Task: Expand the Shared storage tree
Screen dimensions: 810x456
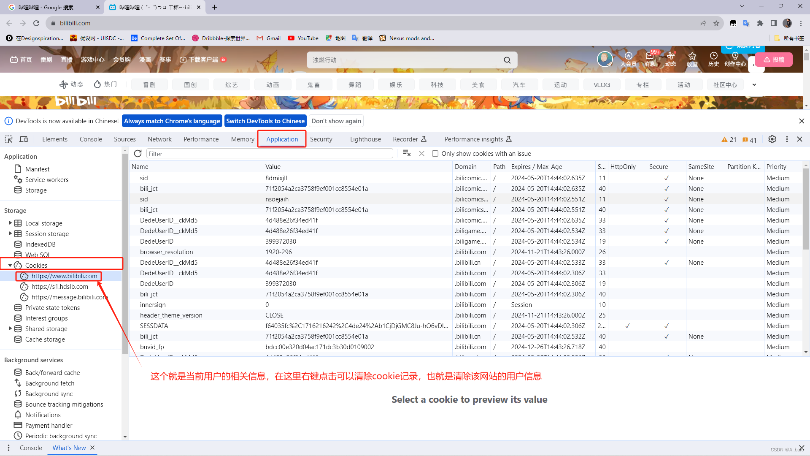Action: pyautogui.click(x=10, y=328)
